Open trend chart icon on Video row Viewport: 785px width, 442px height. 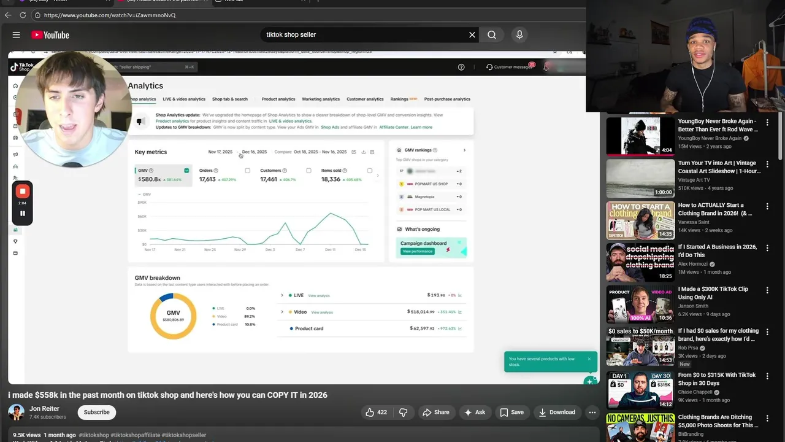click(x=459, y=312)
